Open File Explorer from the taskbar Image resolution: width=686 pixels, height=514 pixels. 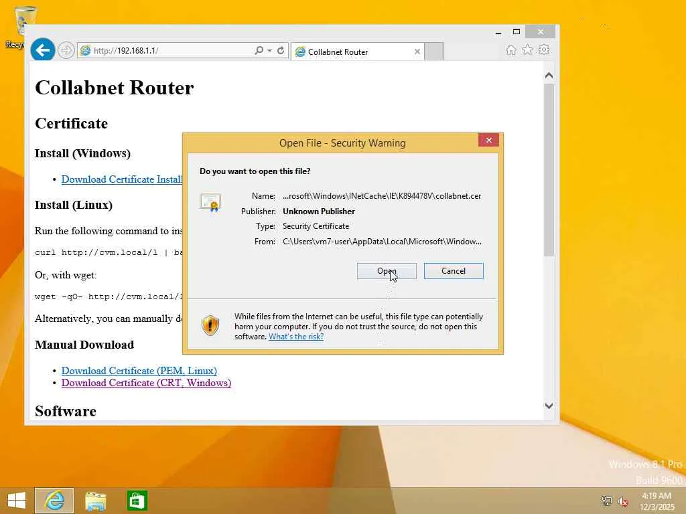pyautogui.click(x=95, y=501)
